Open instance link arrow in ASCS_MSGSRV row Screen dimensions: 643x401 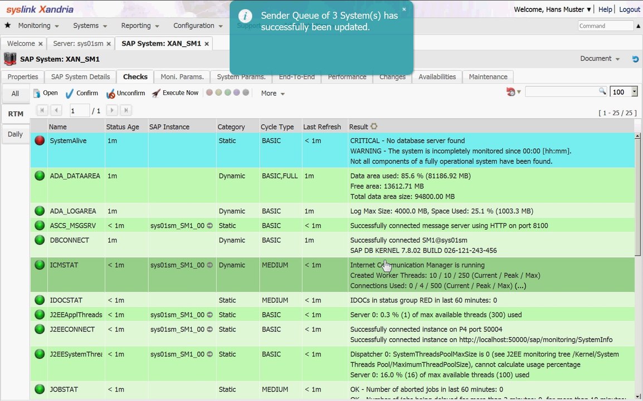210,226
